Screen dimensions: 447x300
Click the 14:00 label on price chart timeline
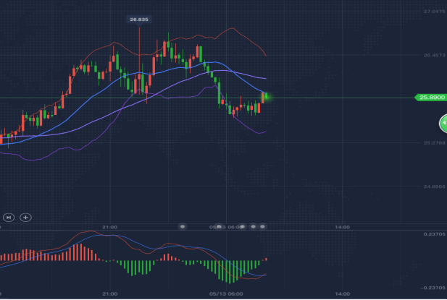coord(342,227)
